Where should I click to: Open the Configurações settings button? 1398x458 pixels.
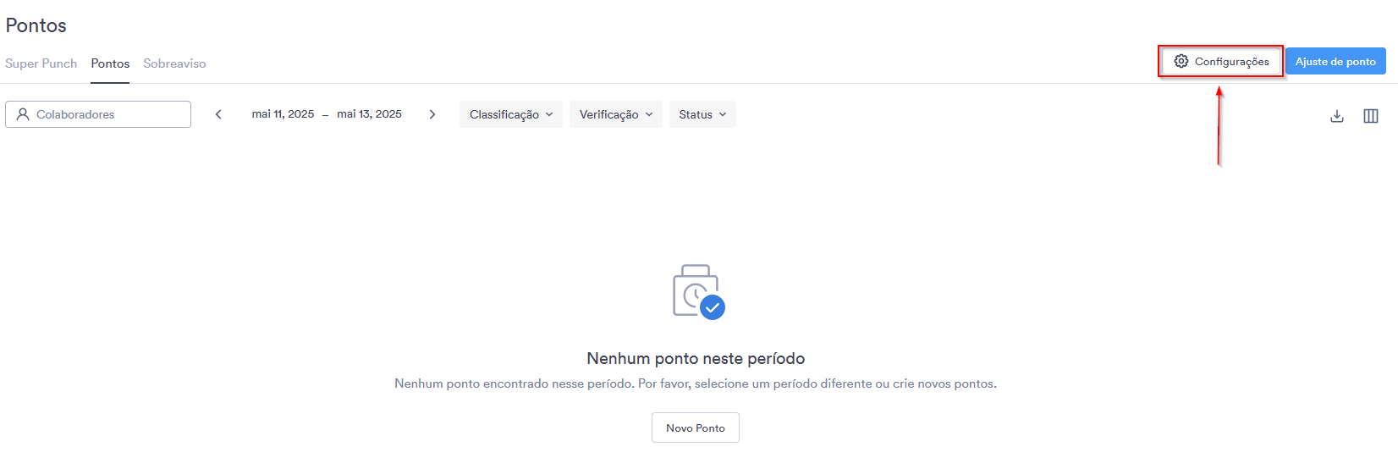click(1221, 62)
